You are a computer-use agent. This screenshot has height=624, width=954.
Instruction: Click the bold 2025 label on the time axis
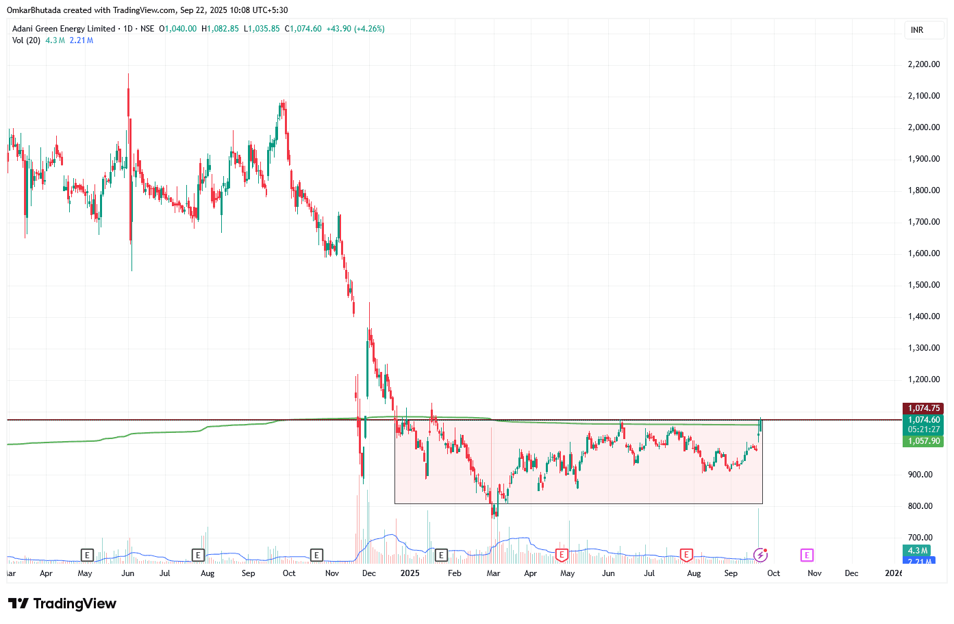(410, 573)
